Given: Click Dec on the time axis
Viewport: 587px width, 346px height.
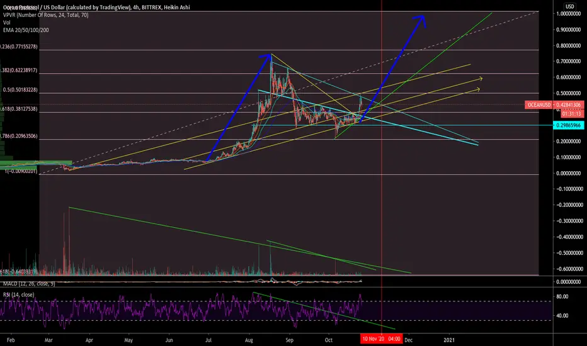Looking at the screenshot, I should (408, 340).
